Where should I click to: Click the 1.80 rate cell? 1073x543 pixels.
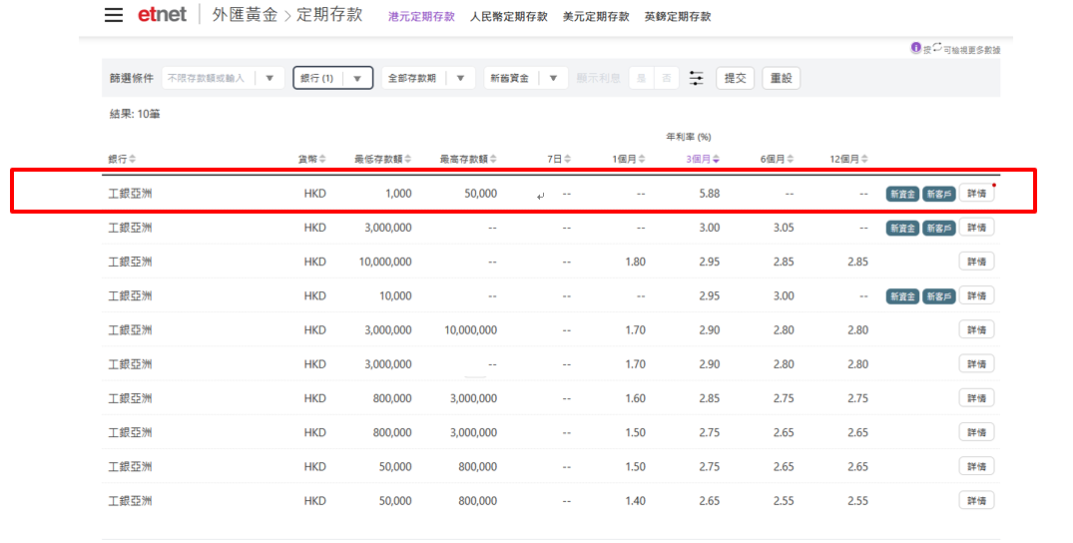pyautogui.click(x=635, y=263)
